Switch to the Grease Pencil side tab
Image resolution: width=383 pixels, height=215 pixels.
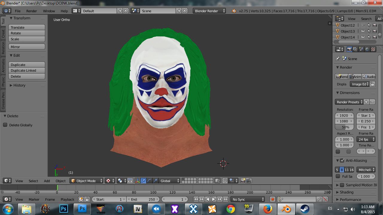click(x=3, y=101)
